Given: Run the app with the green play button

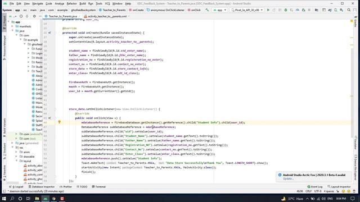Looking at the screenshot, I should (268, 10).
